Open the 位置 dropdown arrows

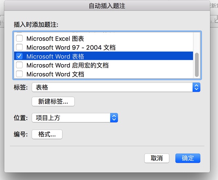[114, 118]
